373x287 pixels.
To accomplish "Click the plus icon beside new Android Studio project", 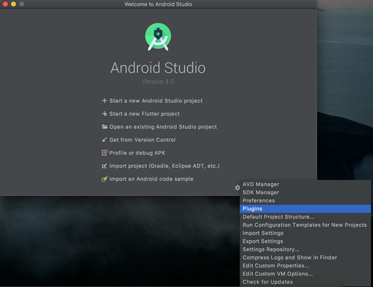I will pyautogui.click(x=104, y=101).
